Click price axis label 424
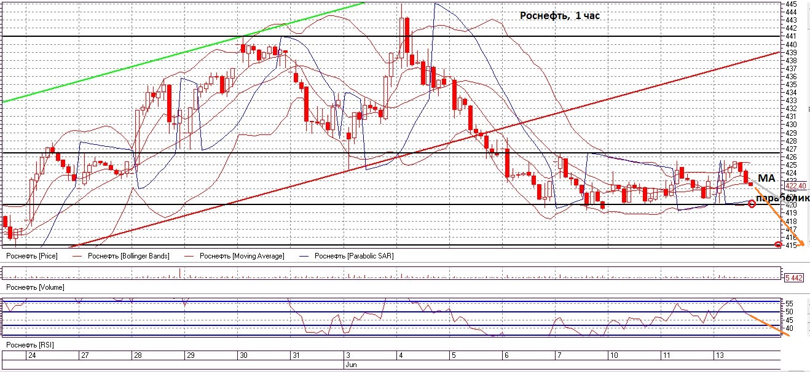 pyautogui.click(x=791, y=173)
